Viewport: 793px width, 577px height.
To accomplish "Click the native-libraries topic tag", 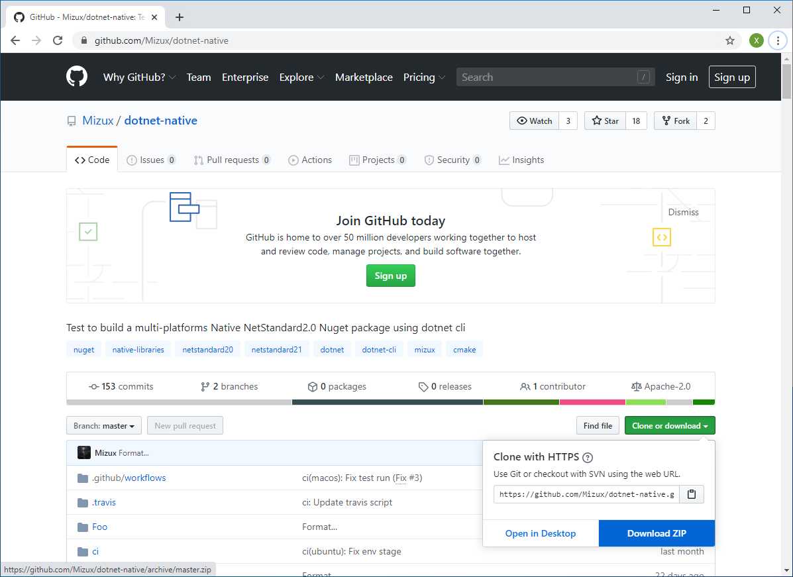I will 138,349.
